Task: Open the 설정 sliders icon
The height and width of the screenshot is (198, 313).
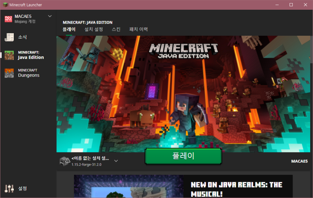Action: tap(9, 188)
